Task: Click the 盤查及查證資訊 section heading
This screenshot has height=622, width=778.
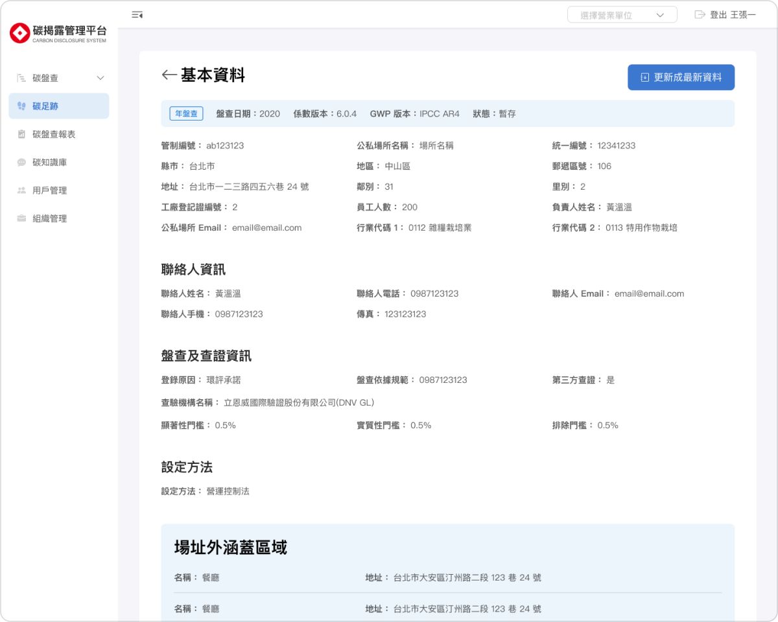Action: pyautogui.click(x=206, y=356)
